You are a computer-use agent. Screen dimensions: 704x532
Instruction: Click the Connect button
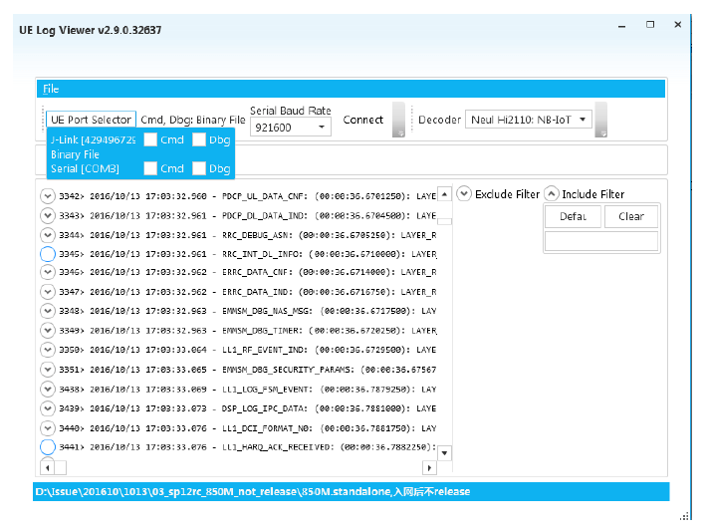[363, 120]
